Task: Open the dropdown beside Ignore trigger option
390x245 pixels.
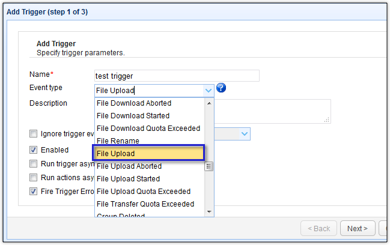Action: point(245,133)
